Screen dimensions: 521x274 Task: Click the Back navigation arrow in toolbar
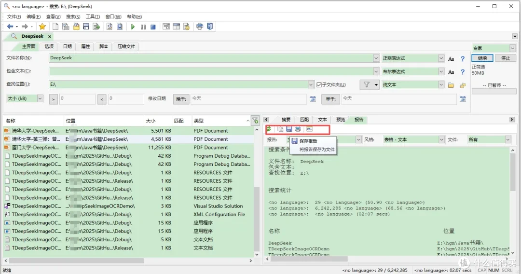[x=10, y=27]
